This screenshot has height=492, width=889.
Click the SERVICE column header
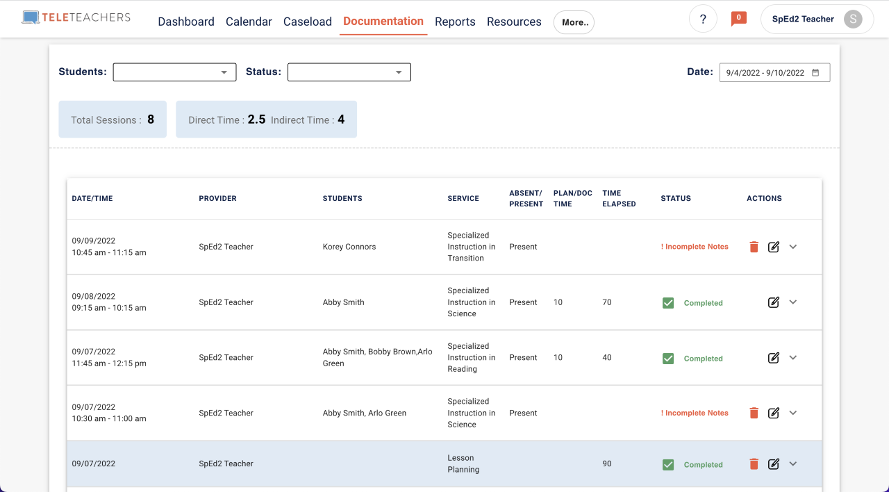click(x=463, y=199)
